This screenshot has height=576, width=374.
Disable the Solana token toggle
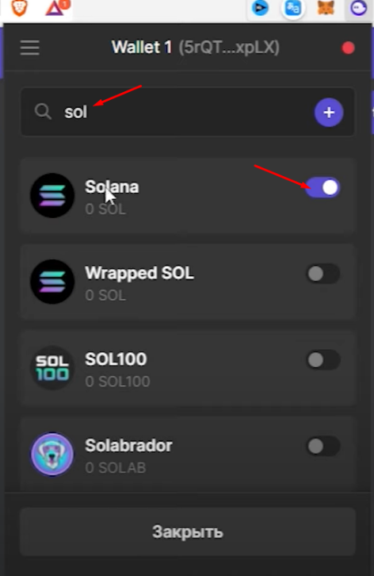click(x=322, y=187)
